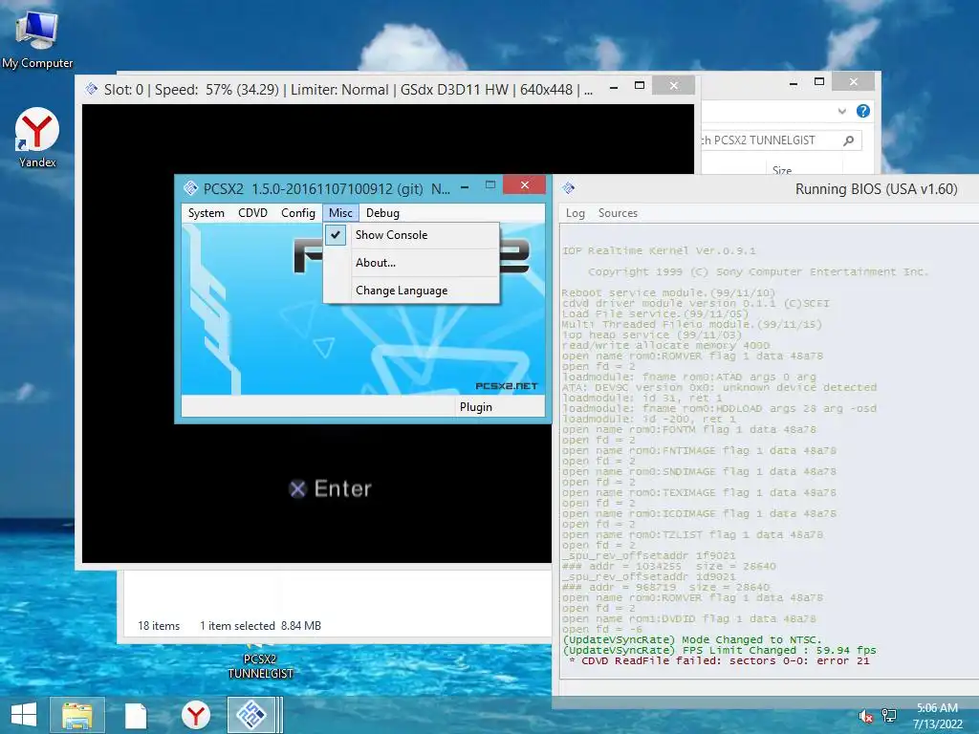This screenshot has width=979, height=734.
Task: Expand Explorer ribbon chevron
Action: 841,111
